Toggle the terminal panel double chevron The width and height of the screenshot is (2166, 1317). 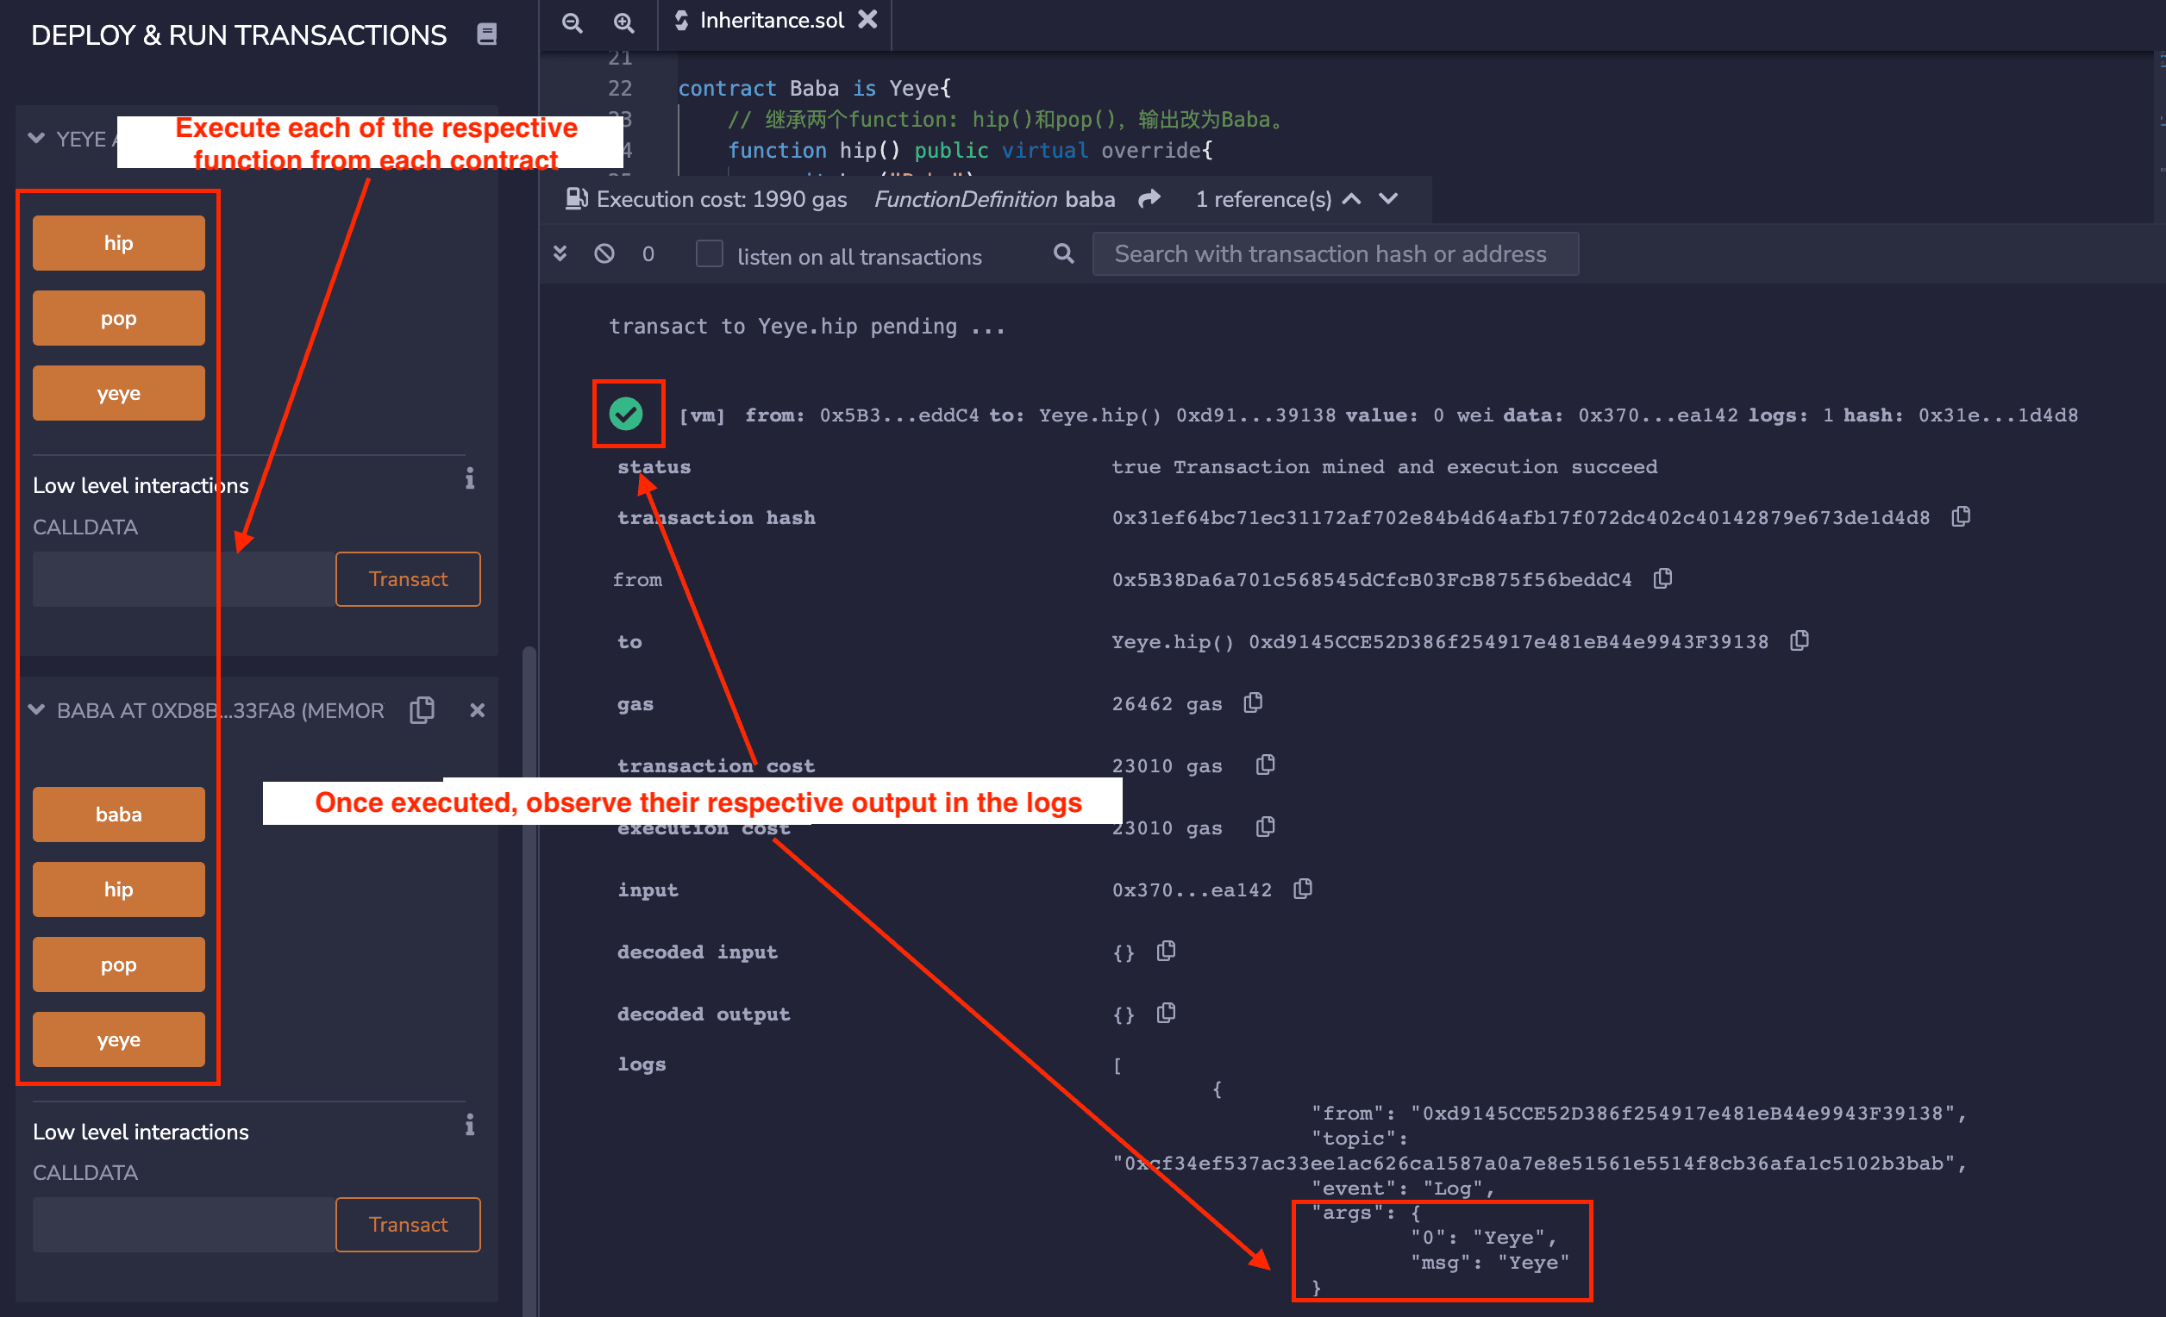click(560, 254)
